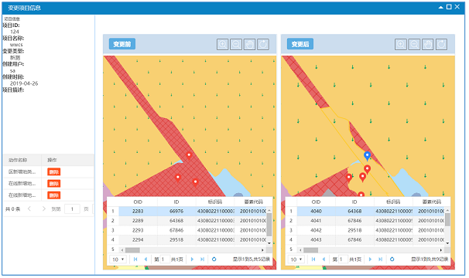Viewport: 469px width, 278px height.
Task: Click zoom out icon on 变更前 map
Action: click(236, 45)
